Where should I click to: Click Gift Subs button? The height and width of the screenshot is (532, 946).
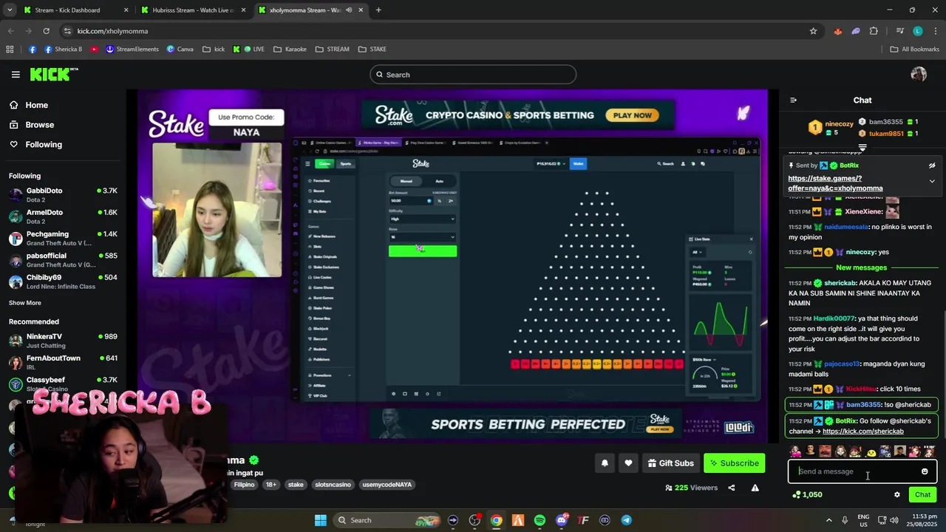671,463
